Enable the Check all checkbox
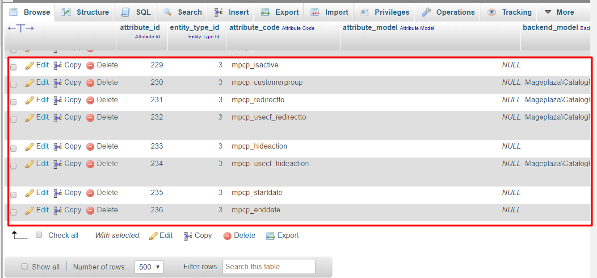 pyautogui.click(x=39, y=235)
